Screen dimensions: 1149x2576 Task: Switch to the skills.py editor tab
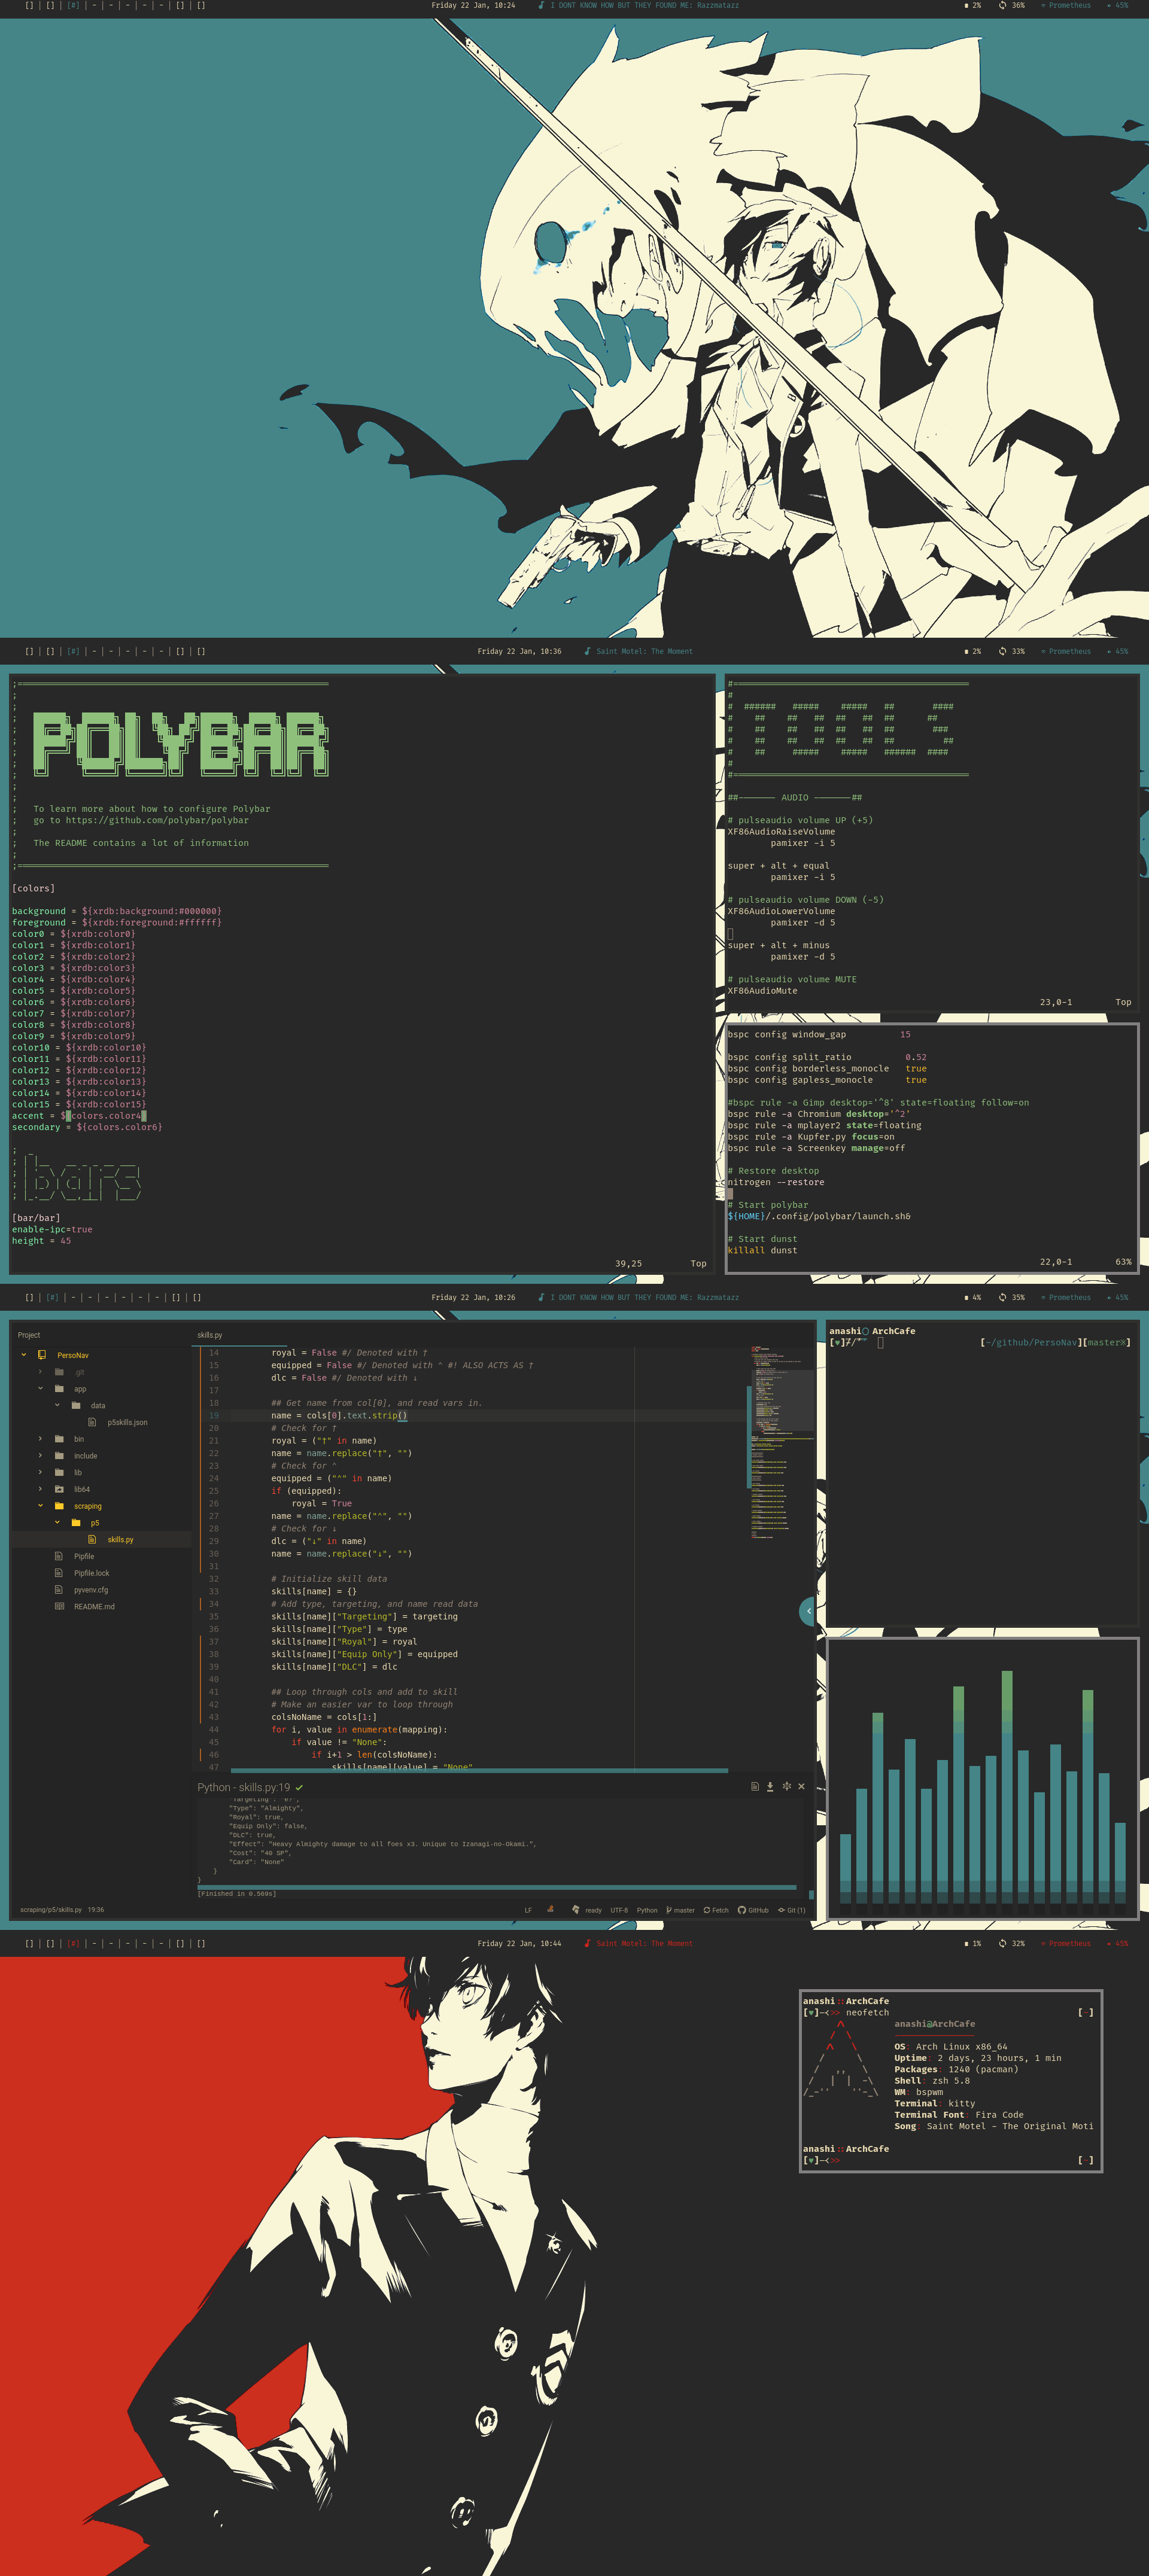pyautogui.click(x=211, y=1334)
